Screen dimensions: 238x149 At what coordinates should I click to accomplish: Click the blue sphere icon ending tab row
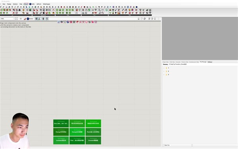tap(136, 7)
